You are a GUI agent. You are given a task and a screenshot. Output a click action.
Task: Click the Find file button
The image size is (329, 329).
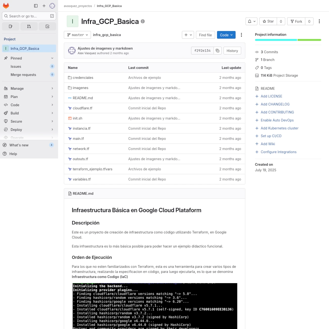pos(205,35)
